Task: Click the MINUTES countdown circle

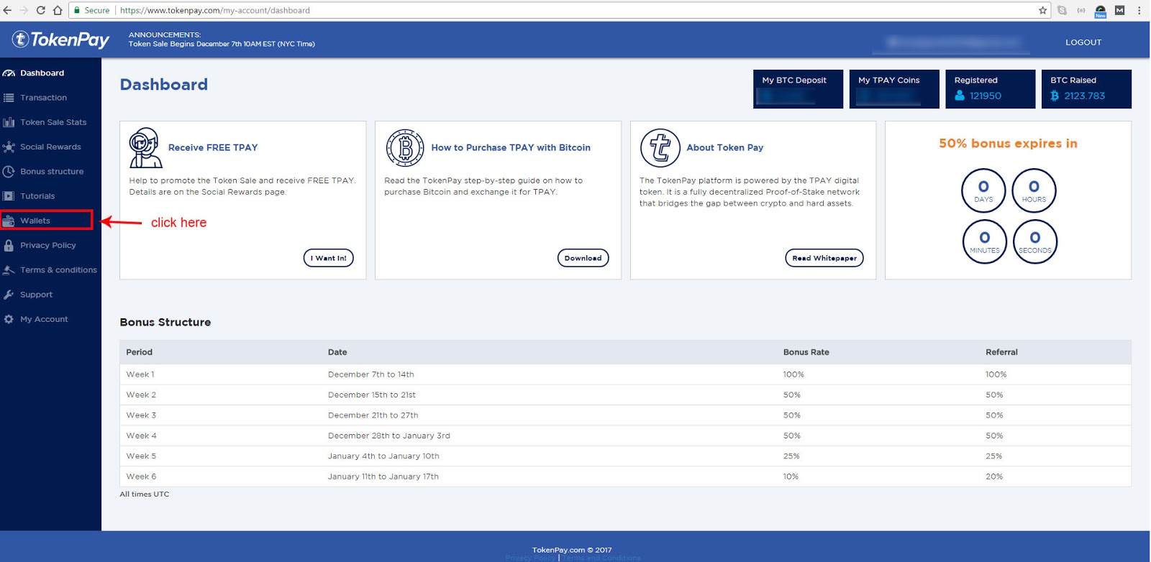Action: (x=984, y=241)
